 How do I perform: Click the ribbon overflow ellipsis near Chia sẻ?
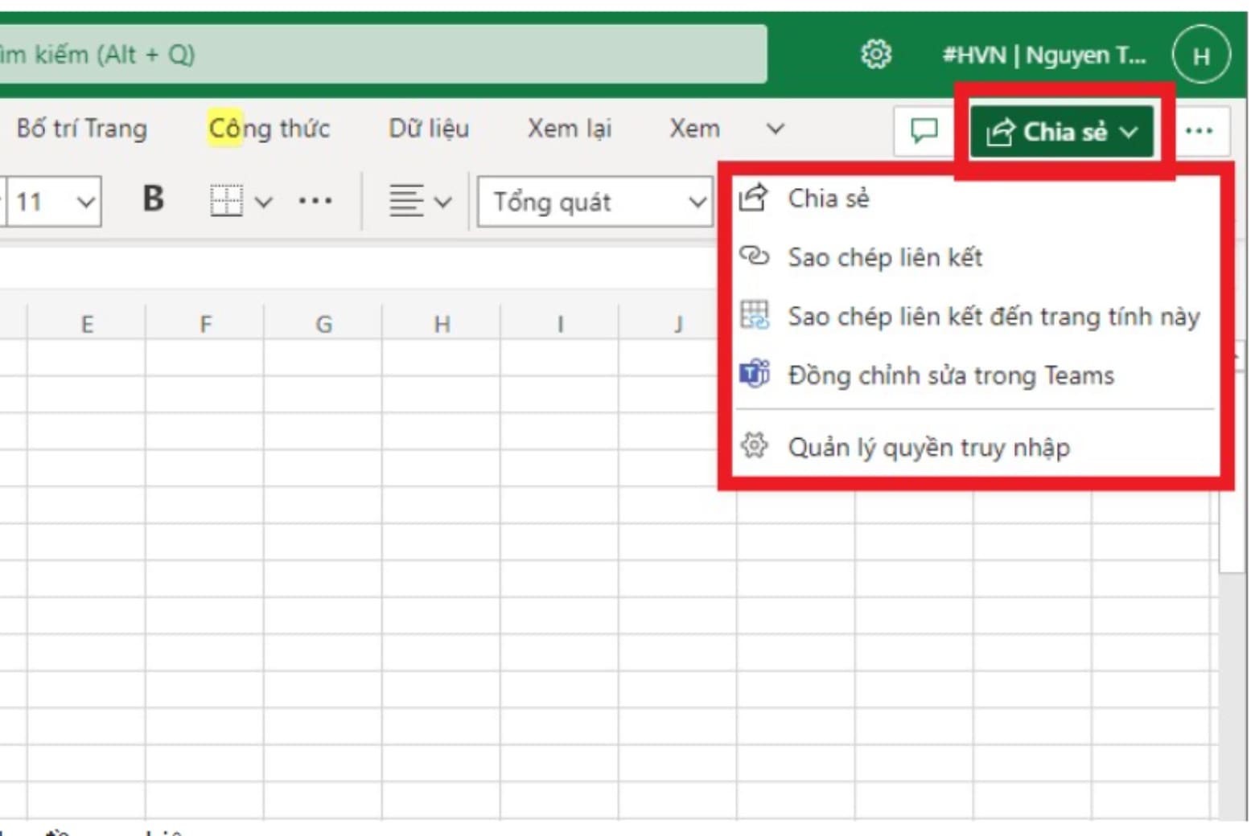pos(1200,130)
